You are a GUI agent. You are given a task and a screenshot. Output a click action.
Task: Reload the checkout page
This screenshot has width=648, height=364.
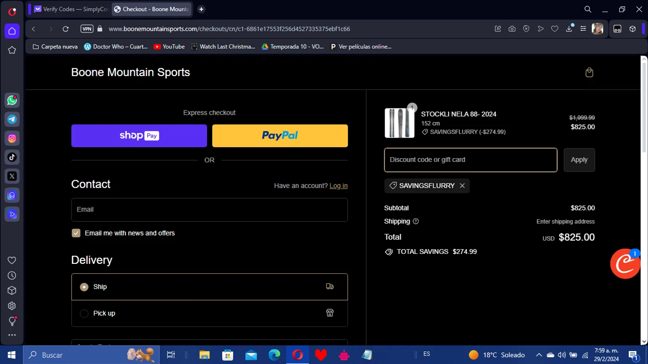click(x=66, y=29)
